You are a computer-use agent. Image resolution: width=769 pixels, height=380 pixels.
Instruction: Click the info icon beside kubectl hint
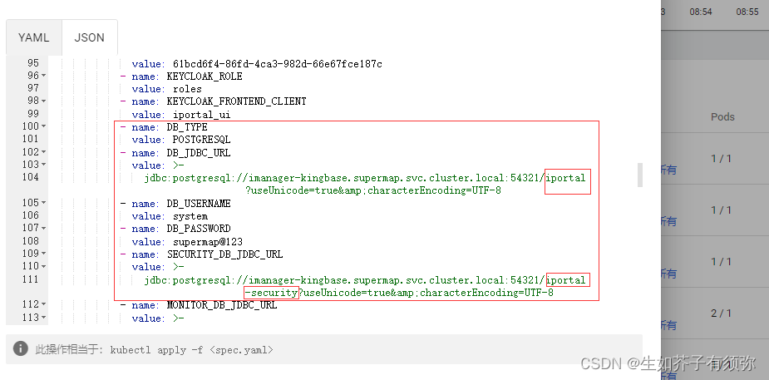click(21, 348)
